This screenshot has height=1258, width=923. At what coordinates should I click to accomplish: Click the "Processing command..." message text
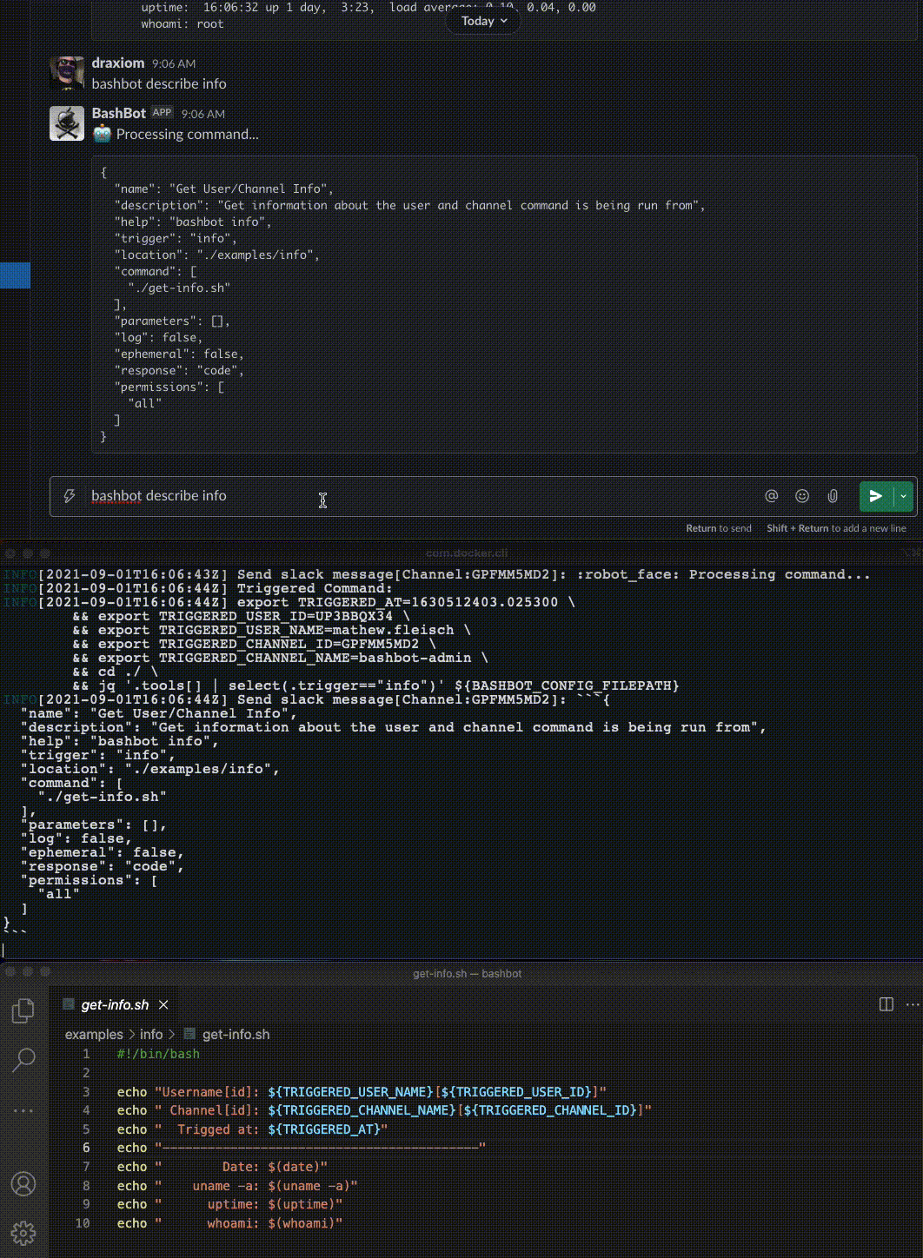pyautogui.click(x=188, y=134)
